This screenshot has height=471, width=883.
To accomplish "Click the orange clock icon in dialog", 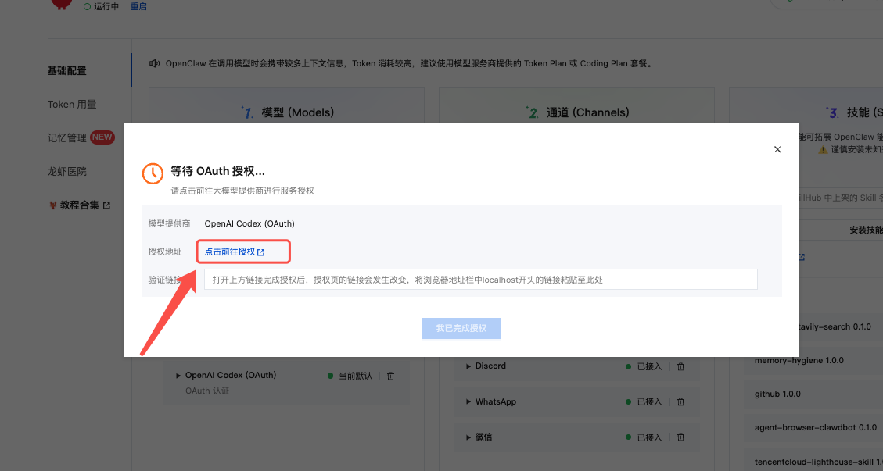I will [153, 173].
